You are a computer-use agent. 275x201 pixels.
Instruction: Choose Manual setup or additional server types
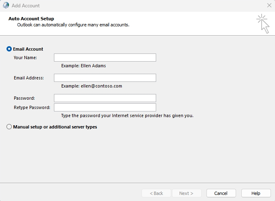tap(9, 127)
